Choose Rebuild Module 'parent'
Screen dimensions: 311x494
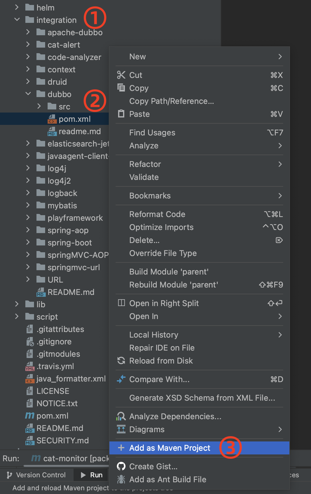pos(199,285)
